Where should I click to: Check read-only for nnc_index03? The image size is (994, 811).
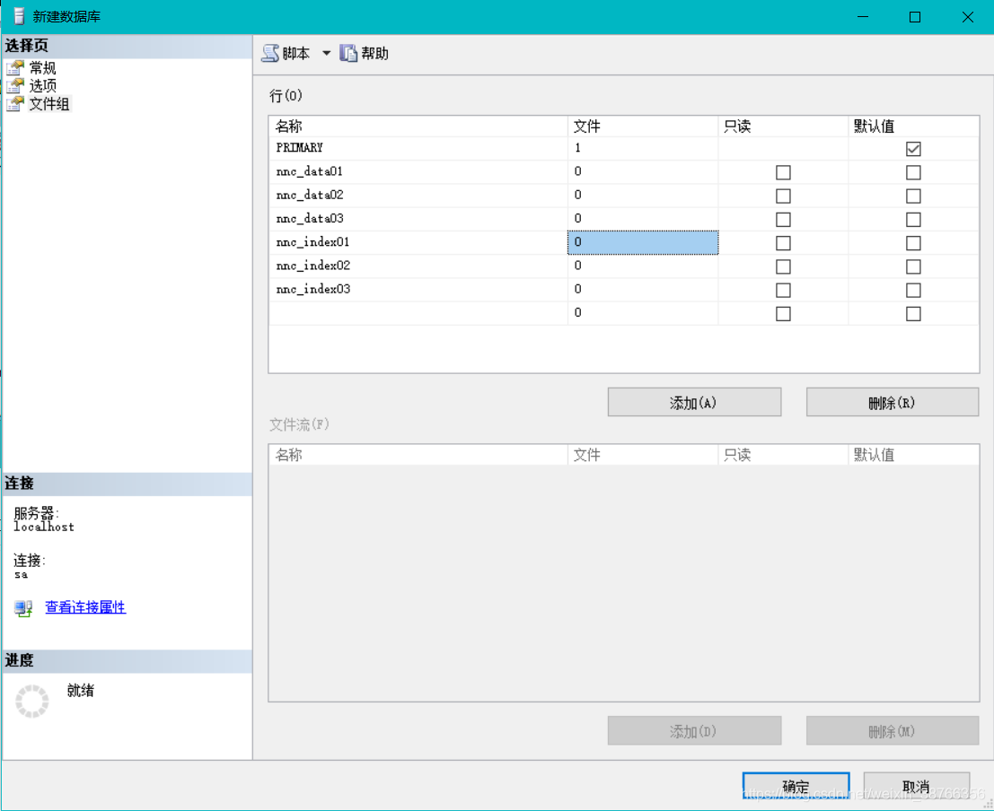[783, 290]
